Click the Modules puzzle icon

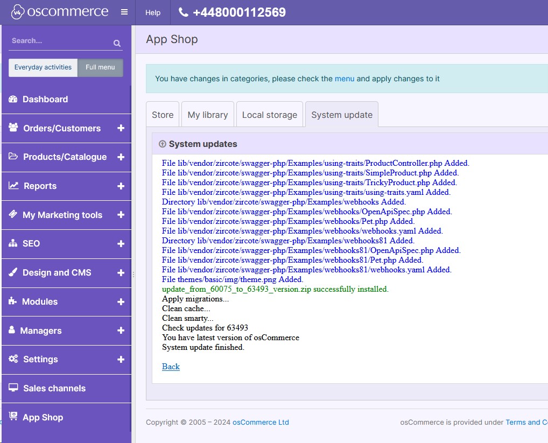click(x=12, y=301)
